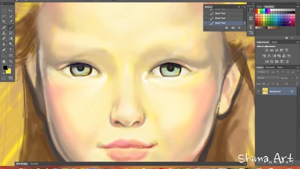The image size is (300, 169).
Task: Select the Crop tool
Action: [4, 22]
